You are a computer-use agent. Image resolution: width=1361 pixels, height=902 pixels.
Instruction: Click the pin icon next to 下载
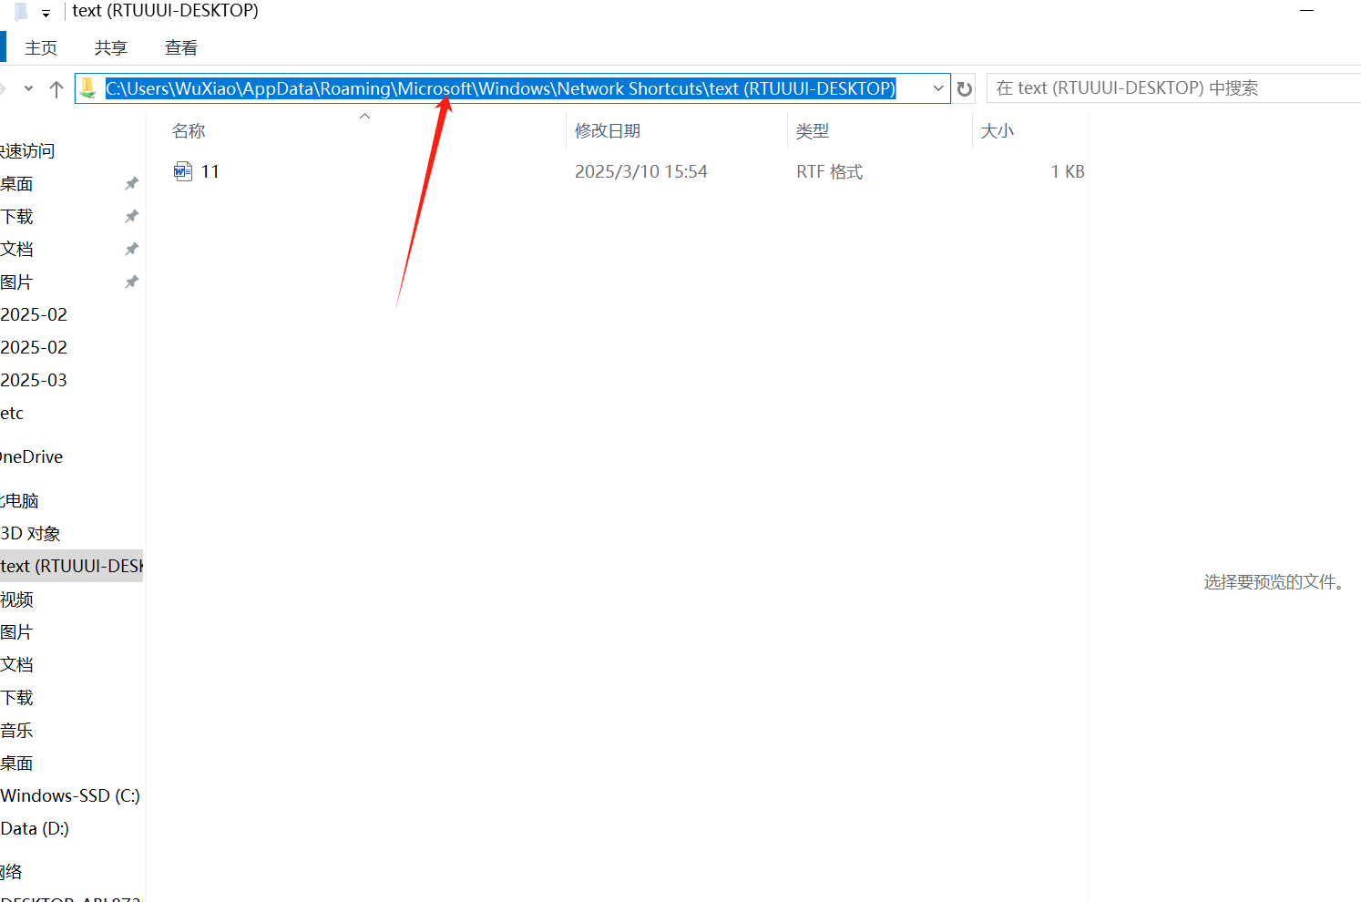pos(131,216)
